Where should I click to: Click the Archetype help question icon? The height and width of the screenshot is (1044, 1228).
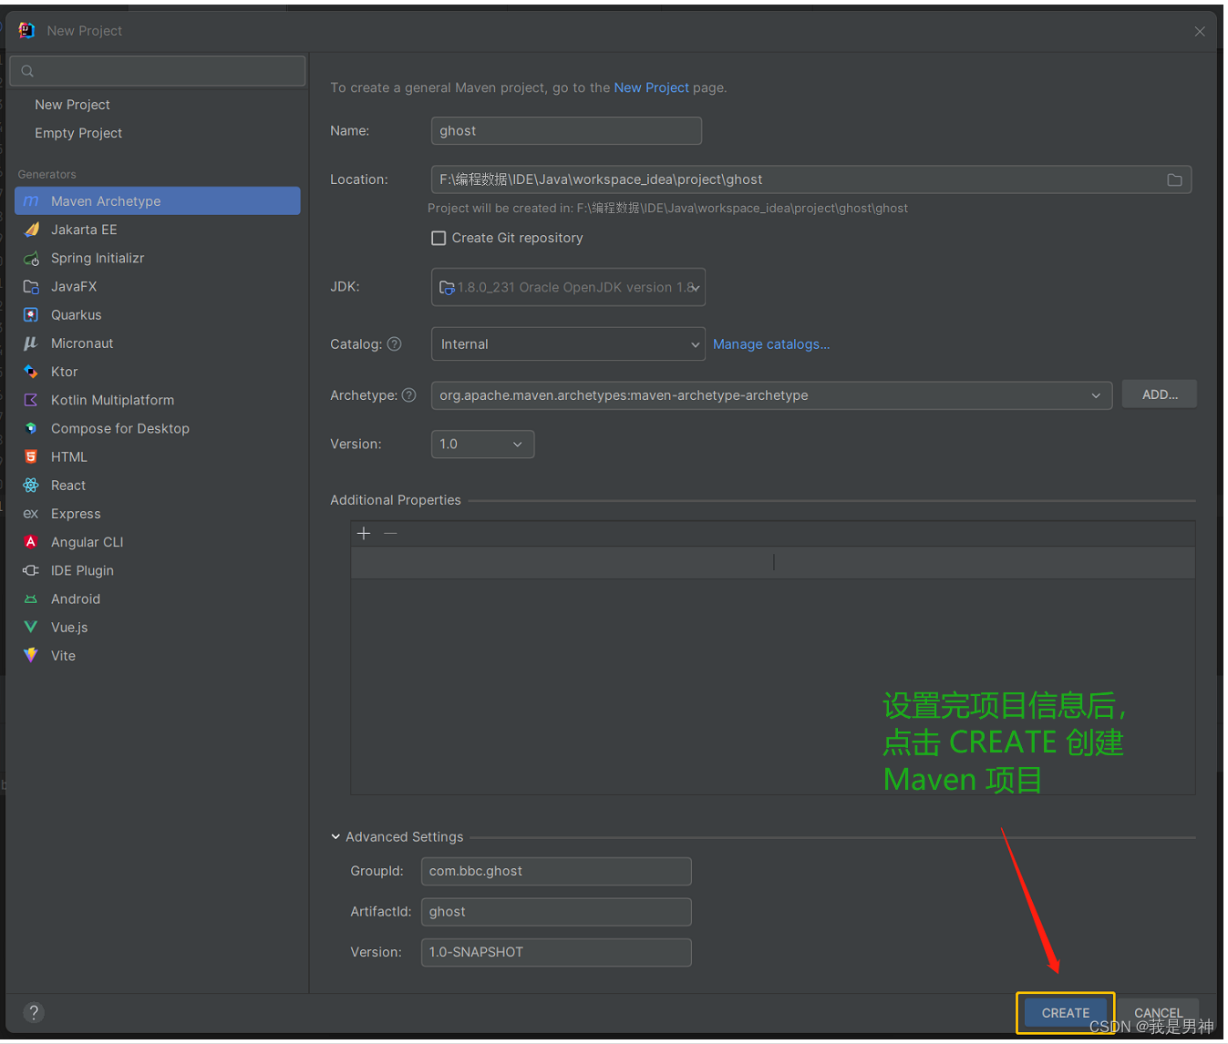pos(408,395)
